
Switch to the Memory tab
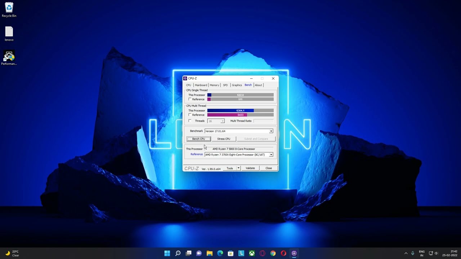click(x=214, y=85)
